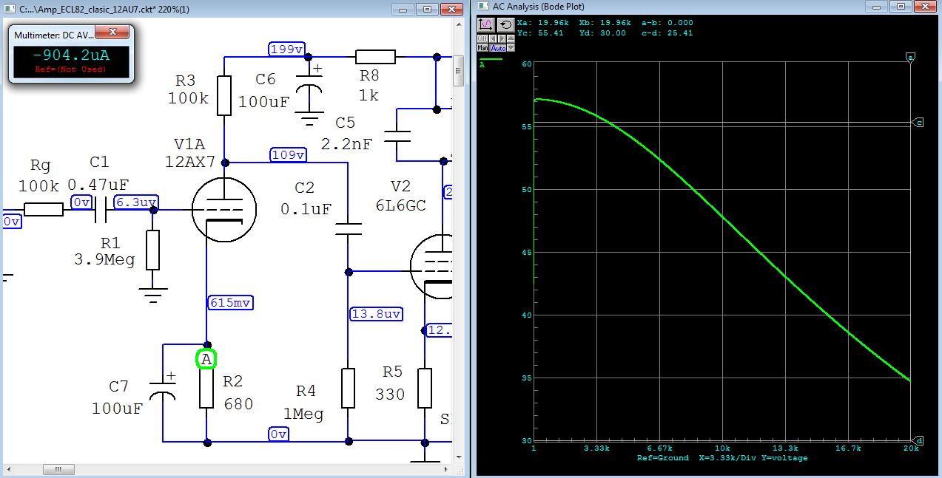Select bypass capacitor C7 symbol

162,386
